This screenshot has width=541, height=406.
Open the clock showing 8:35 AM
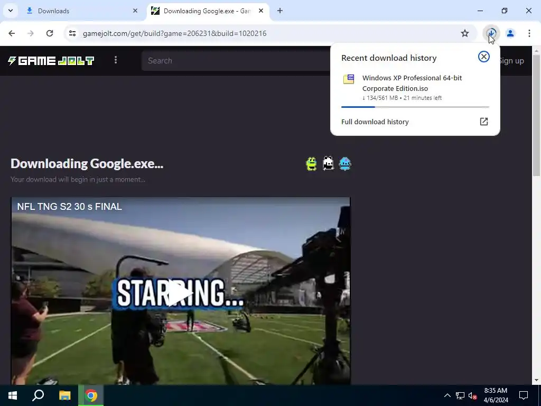496,395
